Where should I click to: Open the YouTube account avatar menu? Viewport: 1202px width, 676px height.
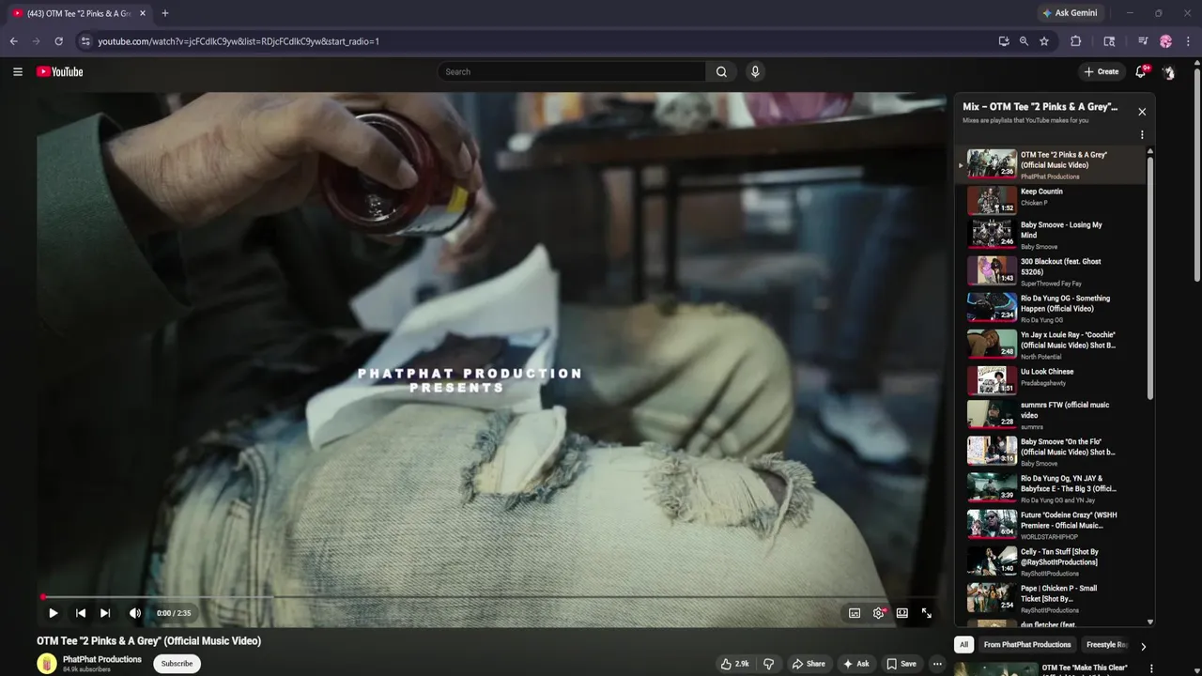[1168, 71]
